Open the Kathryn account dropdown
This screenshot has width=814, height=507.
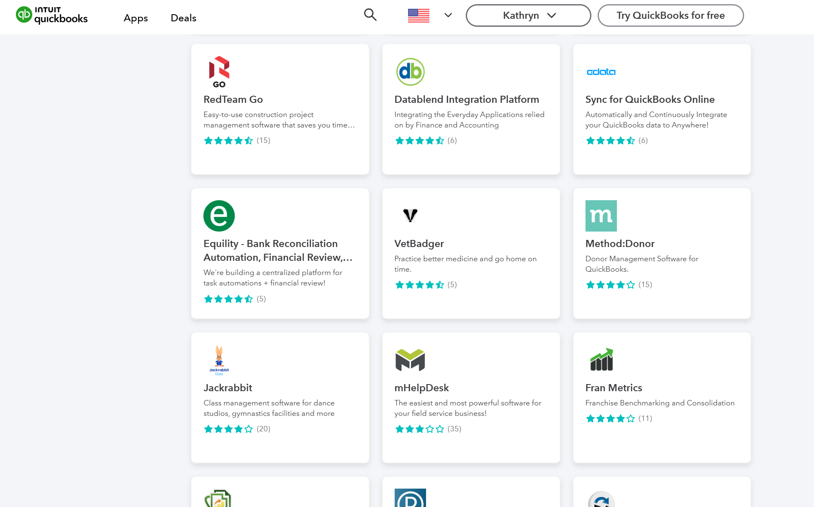click(528, 15)
